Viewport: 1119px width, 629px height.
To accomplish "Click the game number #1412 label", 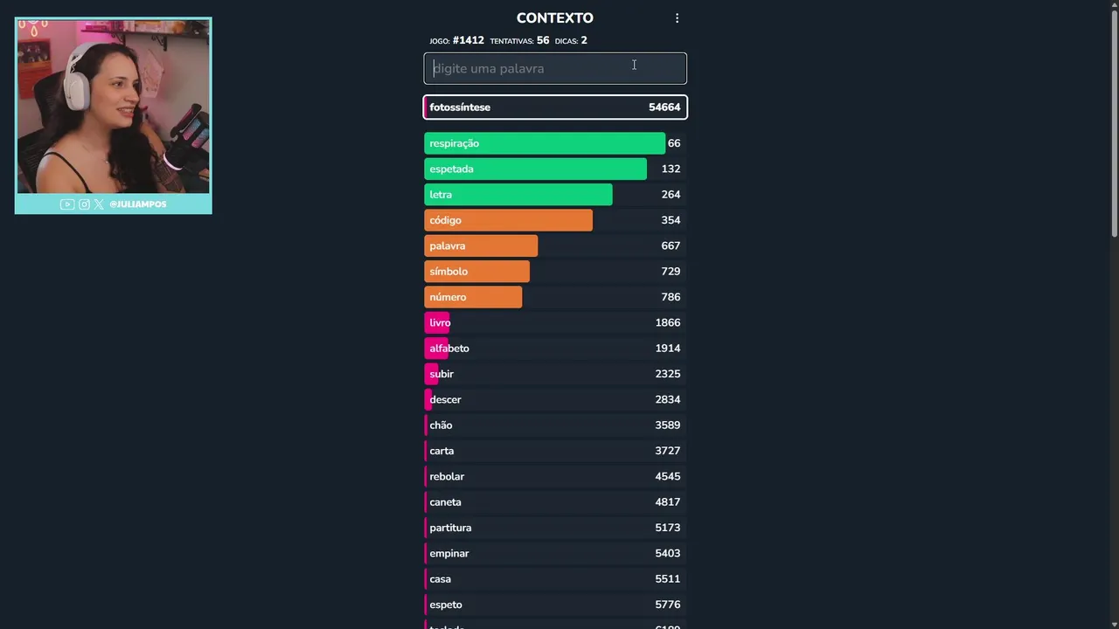I will pyautogui.click(x=468, y=40).
